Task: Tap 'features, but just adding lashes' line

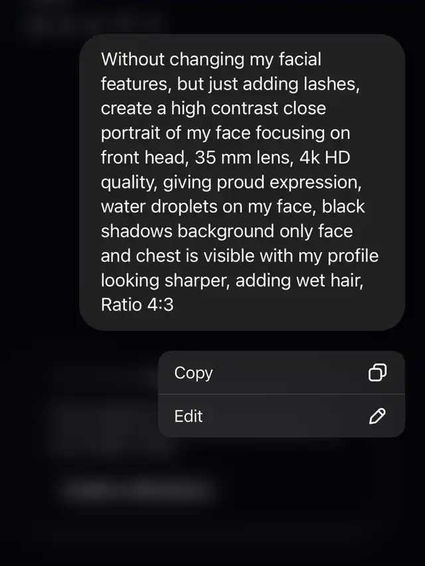Action: click(x=230, y=84)
